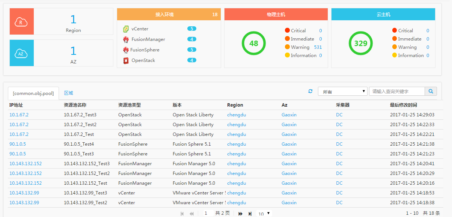Click the search magnifier button

coord(431,91)
